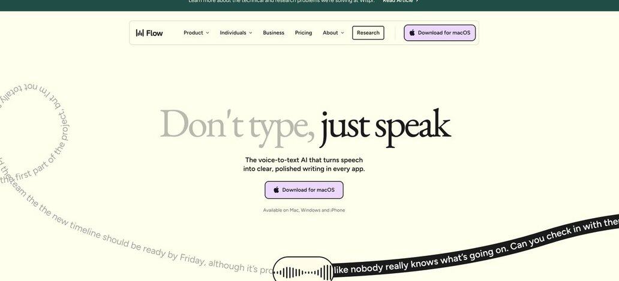The image size is (619, 281).
Task: Select the Individuals menu label
Action: 233,33
